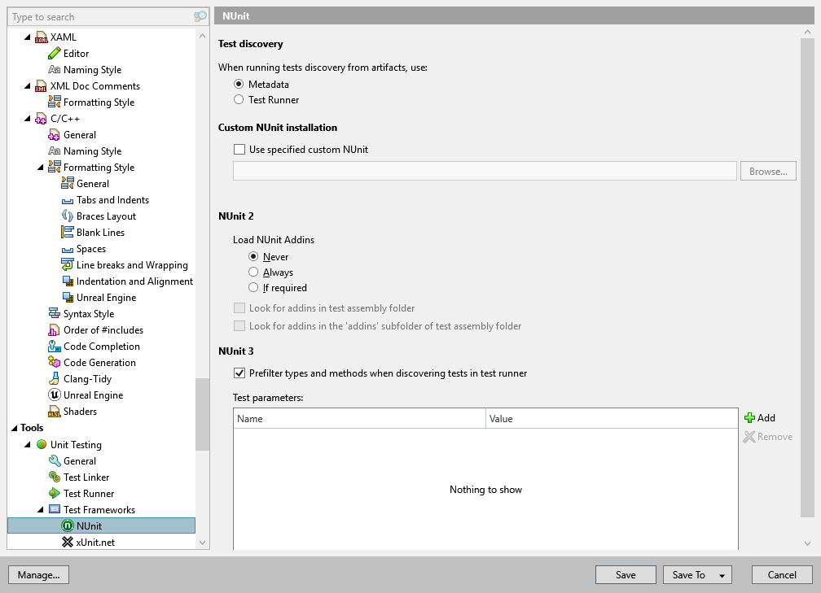
Task: Select the Braces Layout formatting icon
Action: (67, 216)
